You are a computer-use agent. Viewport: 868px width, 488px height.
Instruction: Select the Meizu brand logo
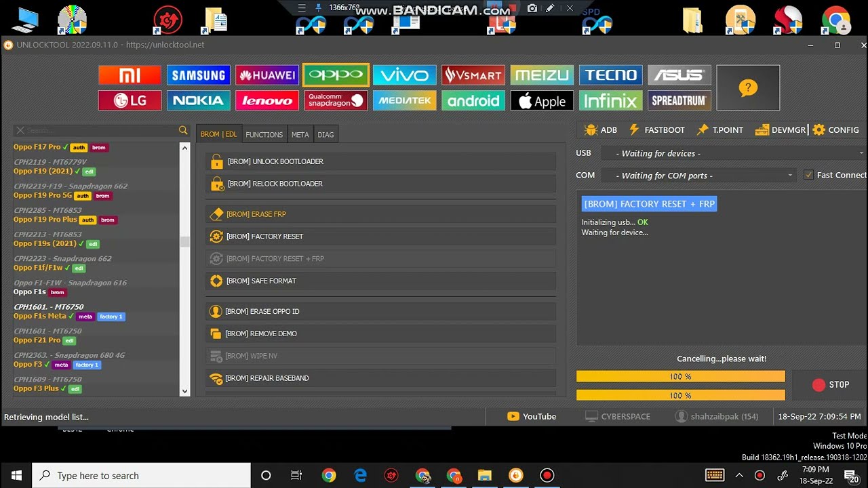(542, 75)
